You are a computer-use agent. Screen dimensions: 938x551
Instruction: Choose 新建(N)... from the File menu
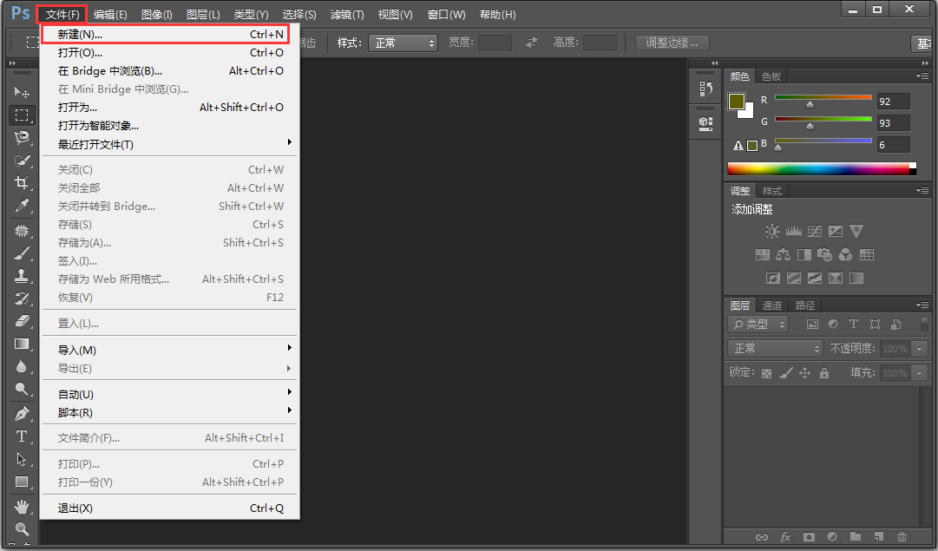170,34
